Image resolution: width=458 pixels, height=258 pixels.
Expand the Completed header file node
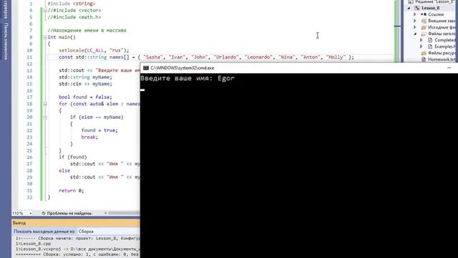pos(422,40)
